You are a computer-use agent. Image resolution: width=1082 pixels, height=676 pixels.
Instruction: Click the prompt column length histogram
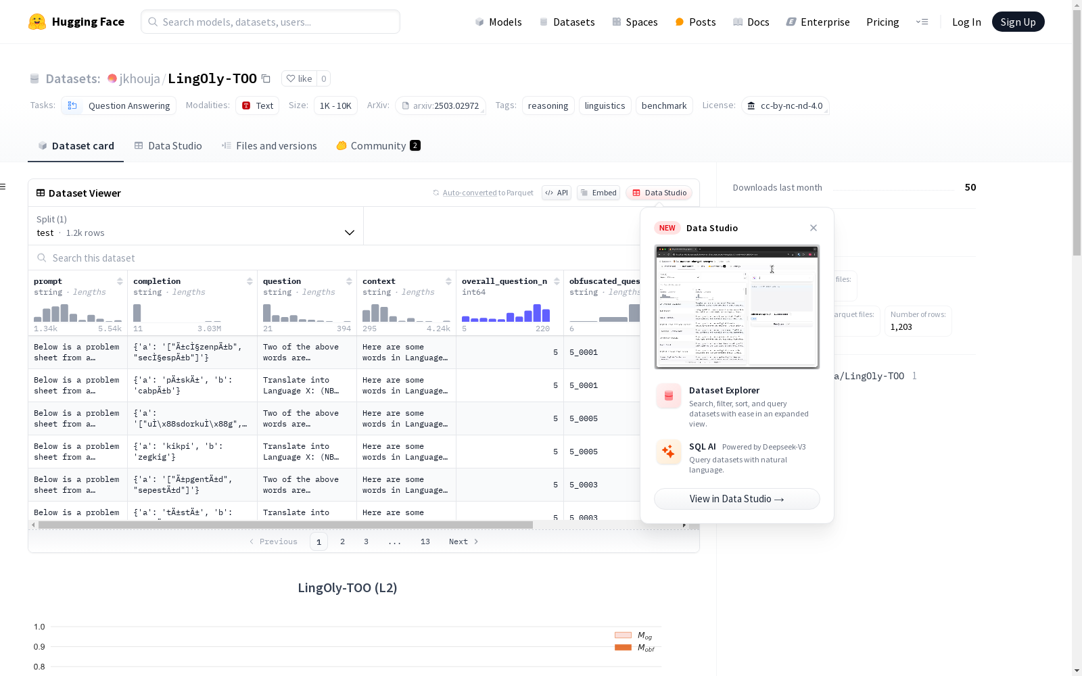[x=78, y=312]
